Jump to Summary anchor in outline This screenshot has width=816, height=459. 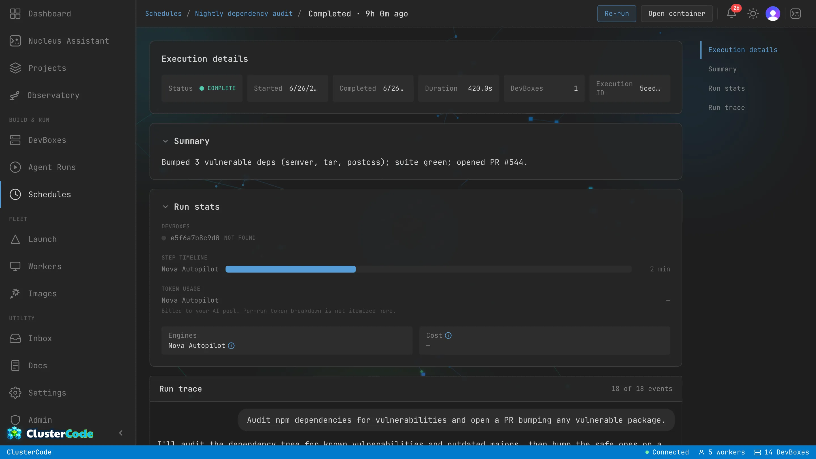click(x=722, y=69)
